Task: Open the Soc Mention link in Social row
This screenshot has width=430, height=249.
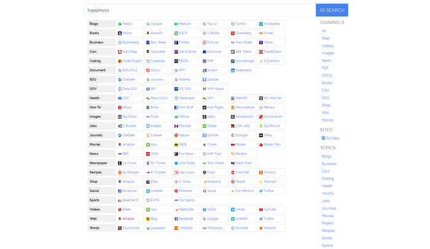Action: [244, 191]
